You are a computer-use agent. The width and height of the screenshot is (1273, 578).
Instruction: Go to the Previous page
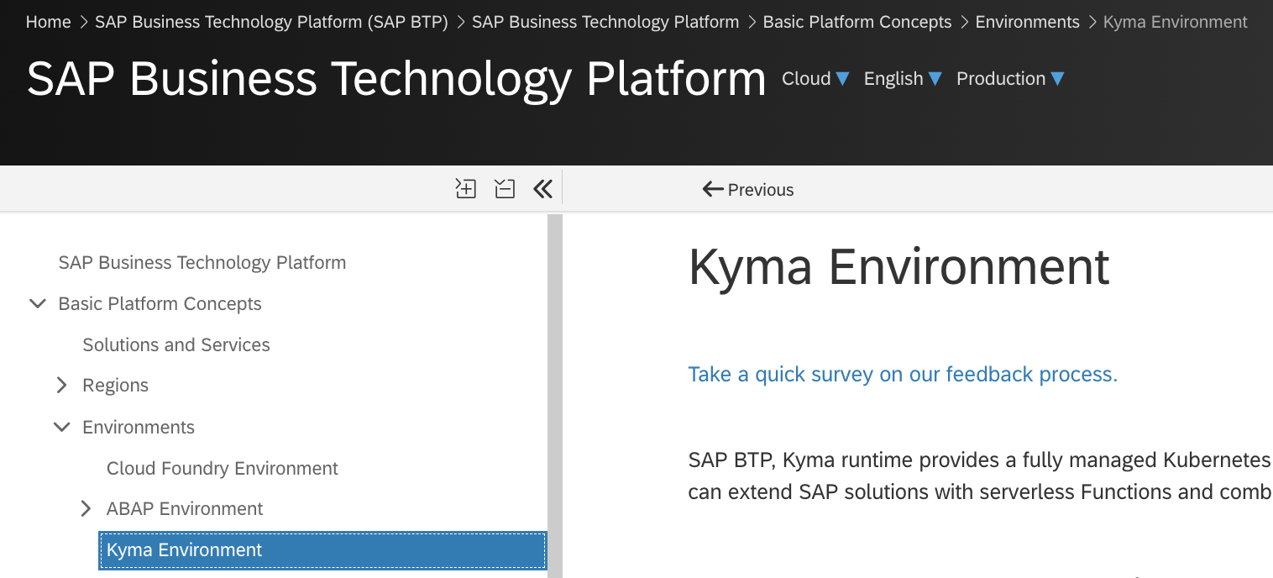coord(748,190)
